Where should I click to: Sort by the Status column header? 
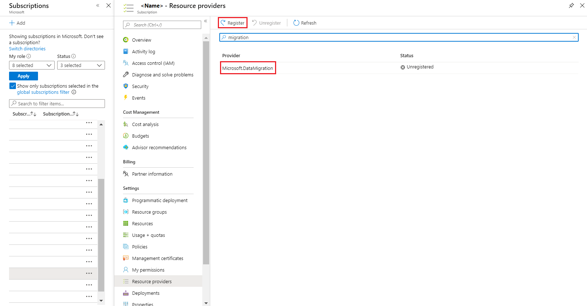[406, 55]
